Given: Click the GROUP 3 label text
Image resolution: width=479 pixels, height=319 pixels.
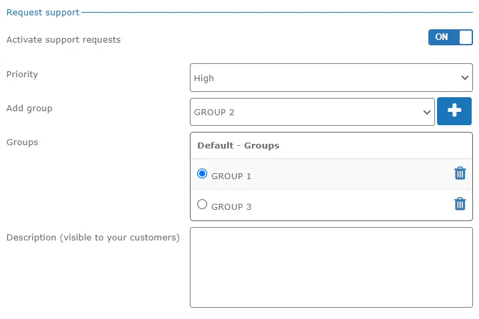Looking at the screenshot, I should click(231, 206).
